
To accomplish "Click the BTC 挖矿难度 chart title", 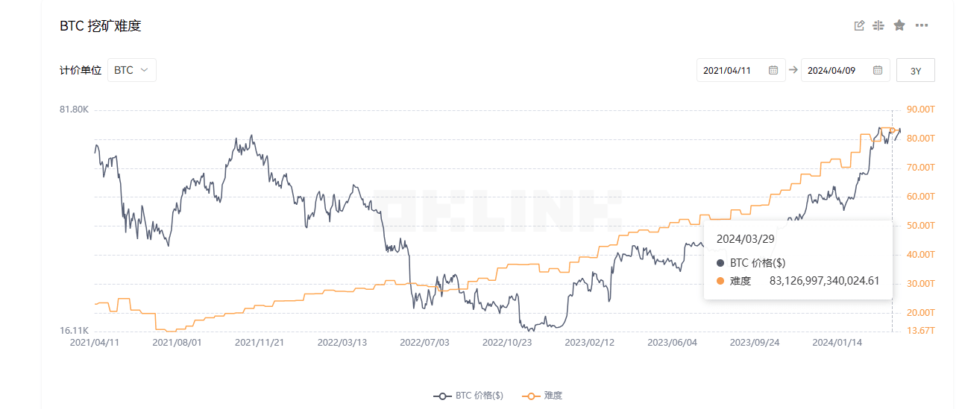I will (100, 26).
